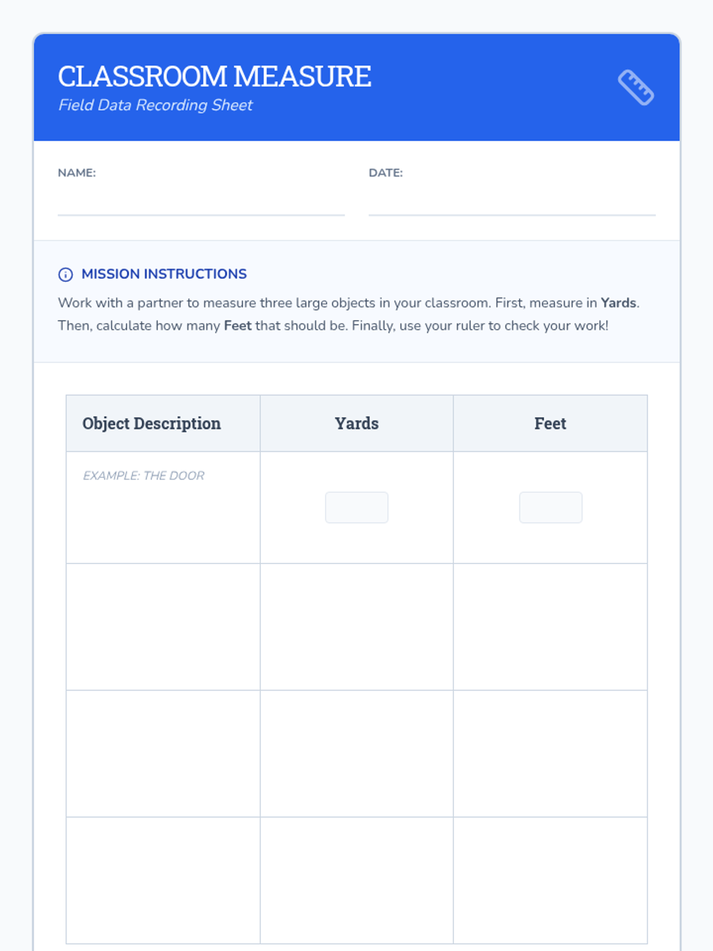This screenshot has height=951, width=713.
Task: Click the Example: The Door cell
Action: pos(144,475)
